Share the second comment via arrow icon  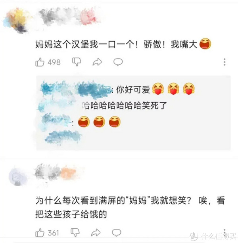click(96, 233)
